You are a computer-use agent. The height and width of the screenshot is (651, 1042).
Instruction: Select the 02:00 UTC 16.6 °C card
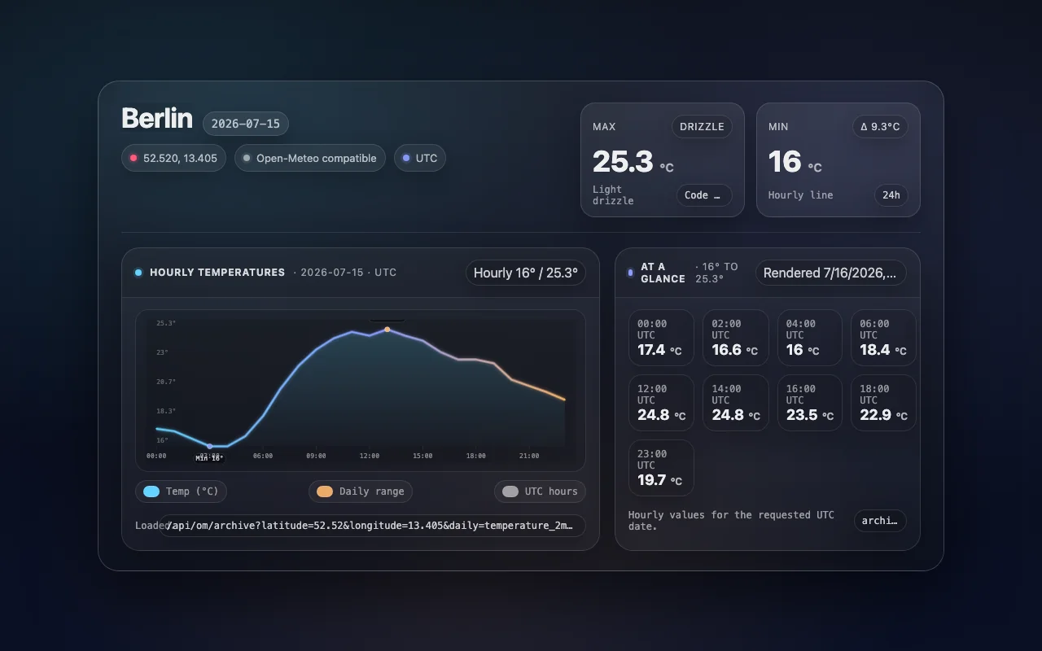point(735,338)
